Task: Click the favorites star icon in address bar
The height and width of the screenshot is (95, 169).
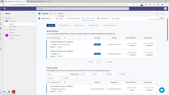Action: click(137, 5)
